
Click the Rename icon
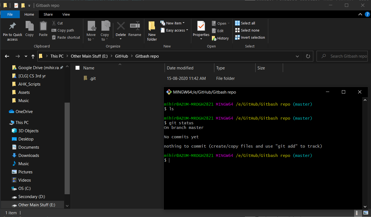click(x=135, y=26)
